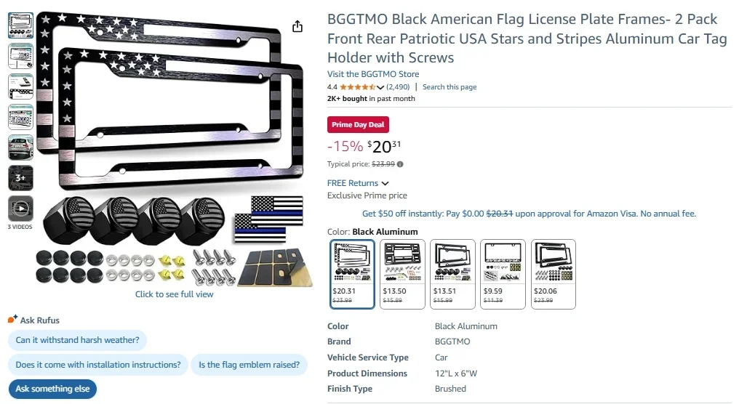This screenshot has width=739, height=404.
Task: Select the $20.06 color variant
Action: (553, 274)
